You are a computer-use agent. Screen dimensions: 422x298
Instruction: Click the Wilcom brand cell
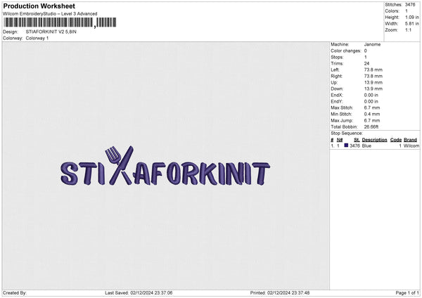coord(411,145)
